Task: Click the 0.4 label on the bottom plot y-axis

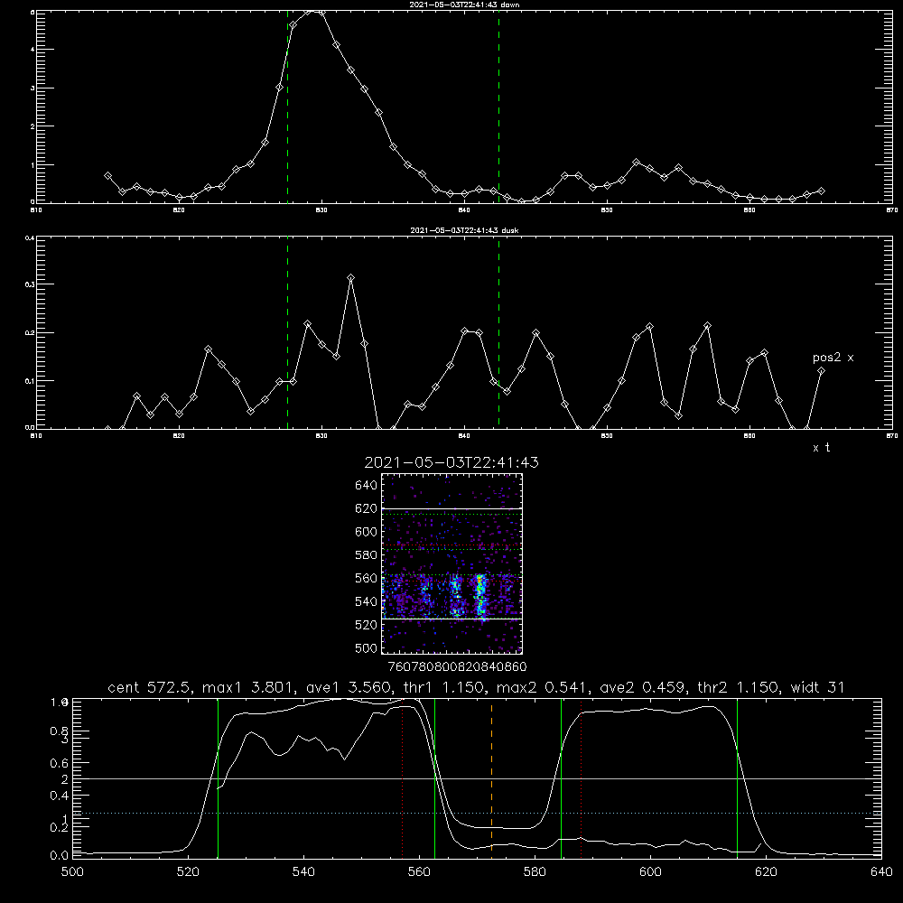Action: [60, 796]
